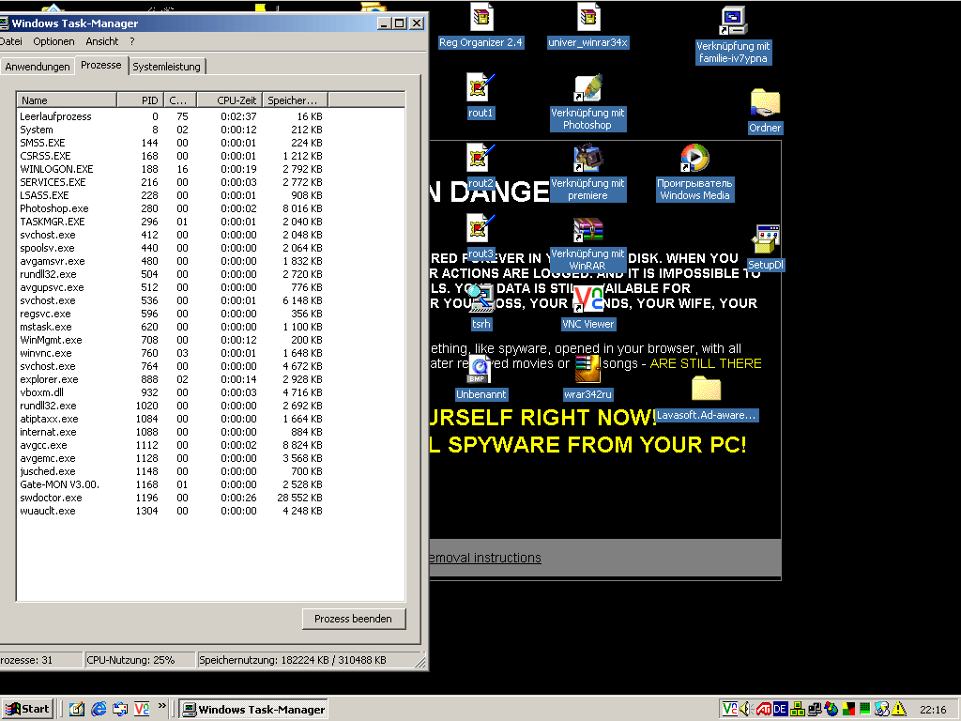961x721 pixels.
Task: Open the ? help menu
Action: [x=131, y=41]
